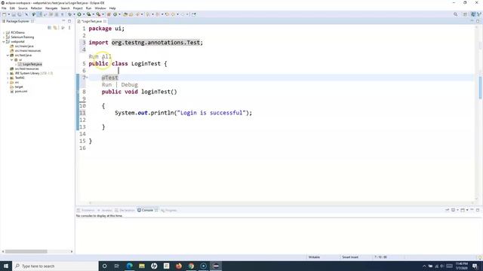This screenshot has width=483, height=271.
Task: Open the File menu
Action: (4, 8)
